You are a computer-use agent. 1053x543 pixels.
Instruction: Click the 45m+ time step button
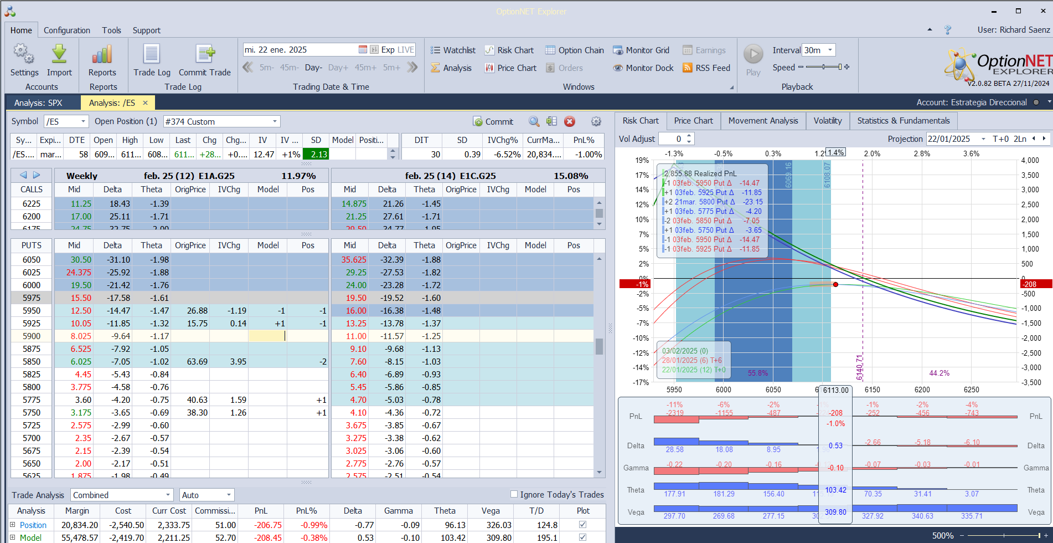365,68
